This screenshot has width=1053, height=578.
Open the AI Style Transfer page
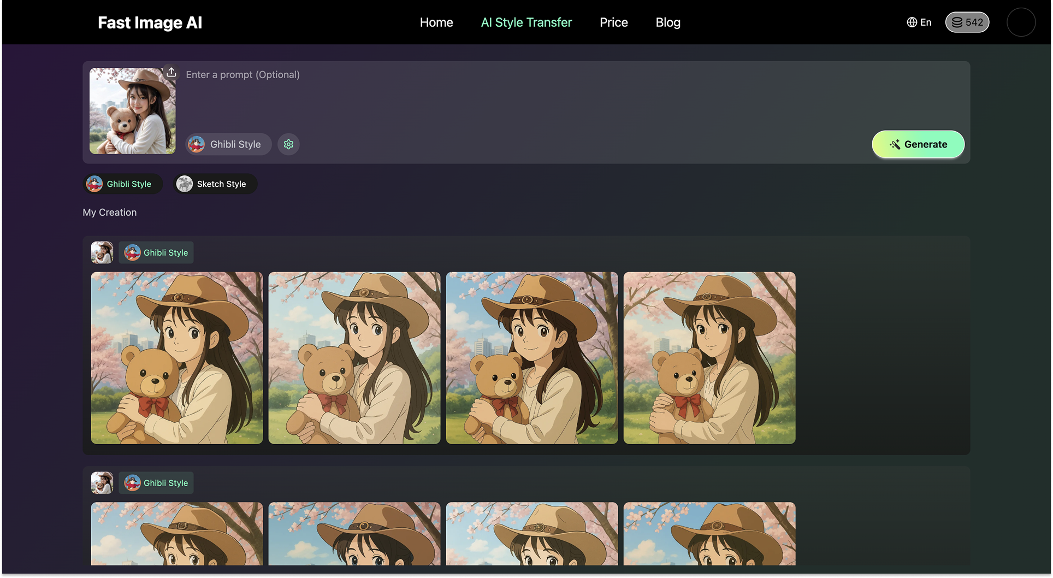526,22
